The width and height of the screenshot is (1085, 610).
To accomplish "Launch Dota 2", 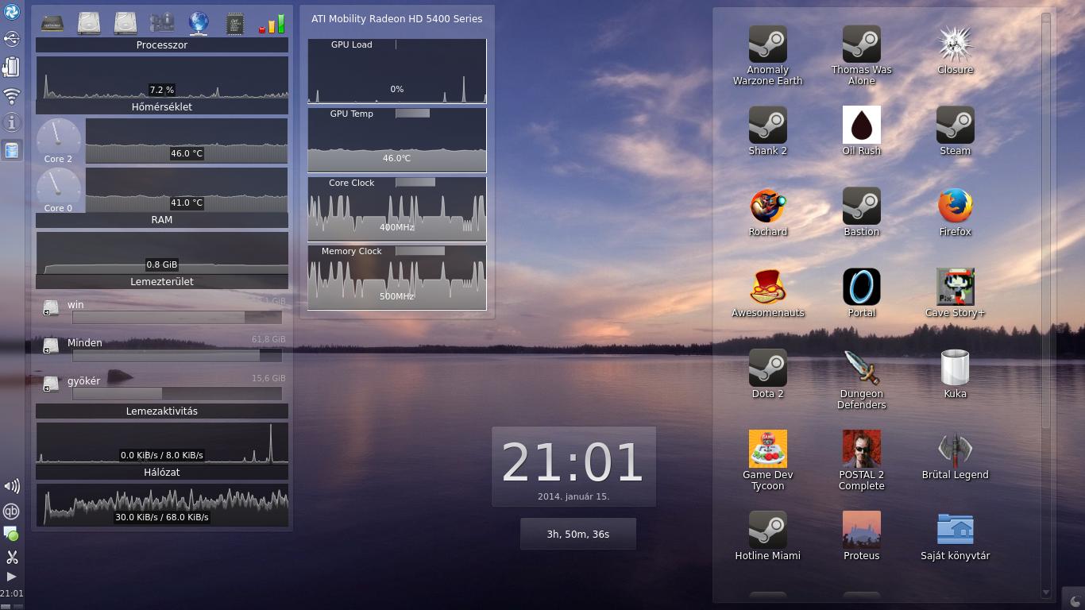I will (767, 374).
